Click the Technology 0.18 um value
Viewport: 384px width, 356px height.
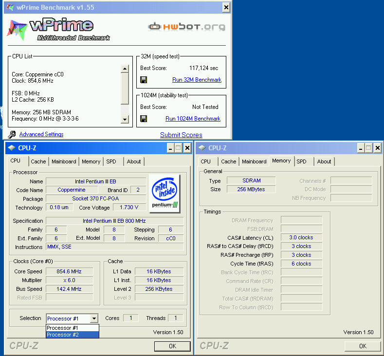[x=59, y=208]
